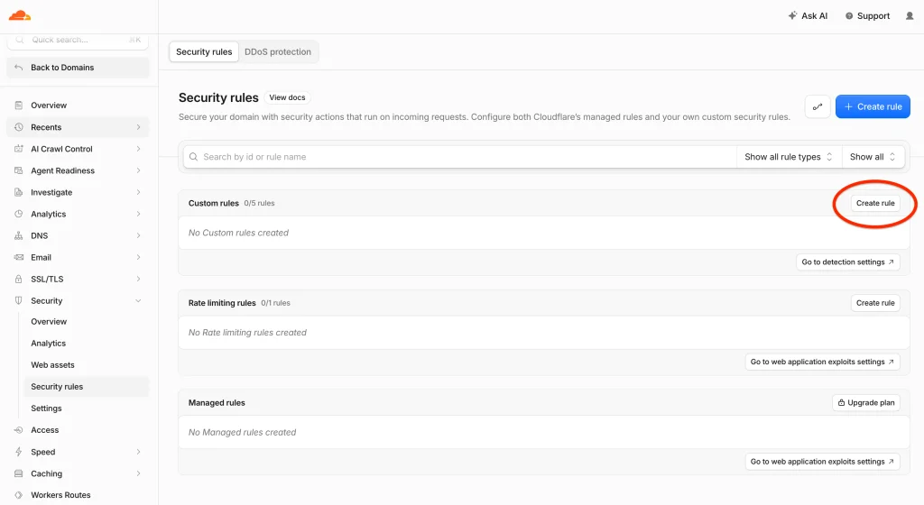Image resolution: width=924 pixels, height=505 pixels.
Task: Click the Access icon in sidebar
Action: (19, 430)
